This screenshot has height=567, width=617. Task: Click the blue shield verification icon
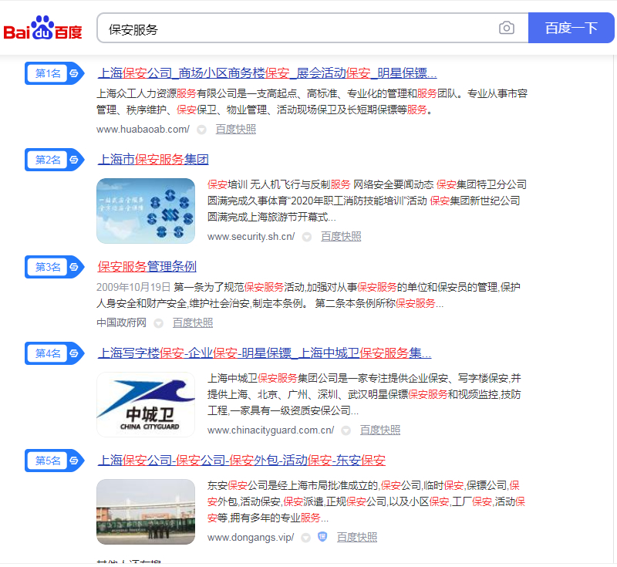click(x=322, y=537)
